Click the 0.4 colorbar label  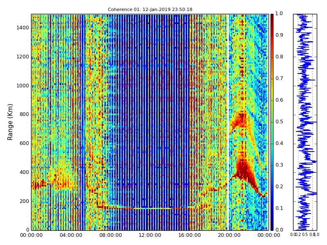coord(279,143)
